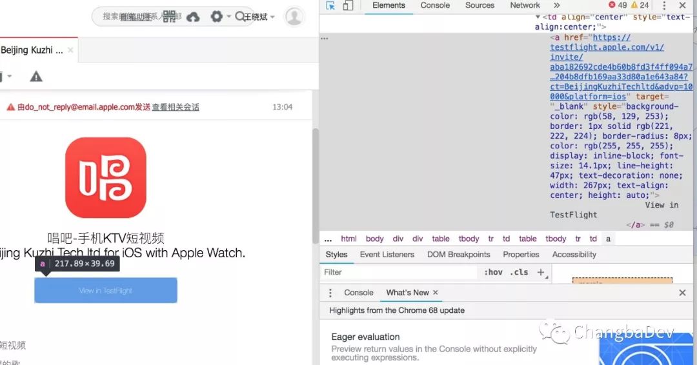Viewport: 697px width, 365px height.
Task: Click the mail search magnifier icon
Action: [x=239, y=16]
